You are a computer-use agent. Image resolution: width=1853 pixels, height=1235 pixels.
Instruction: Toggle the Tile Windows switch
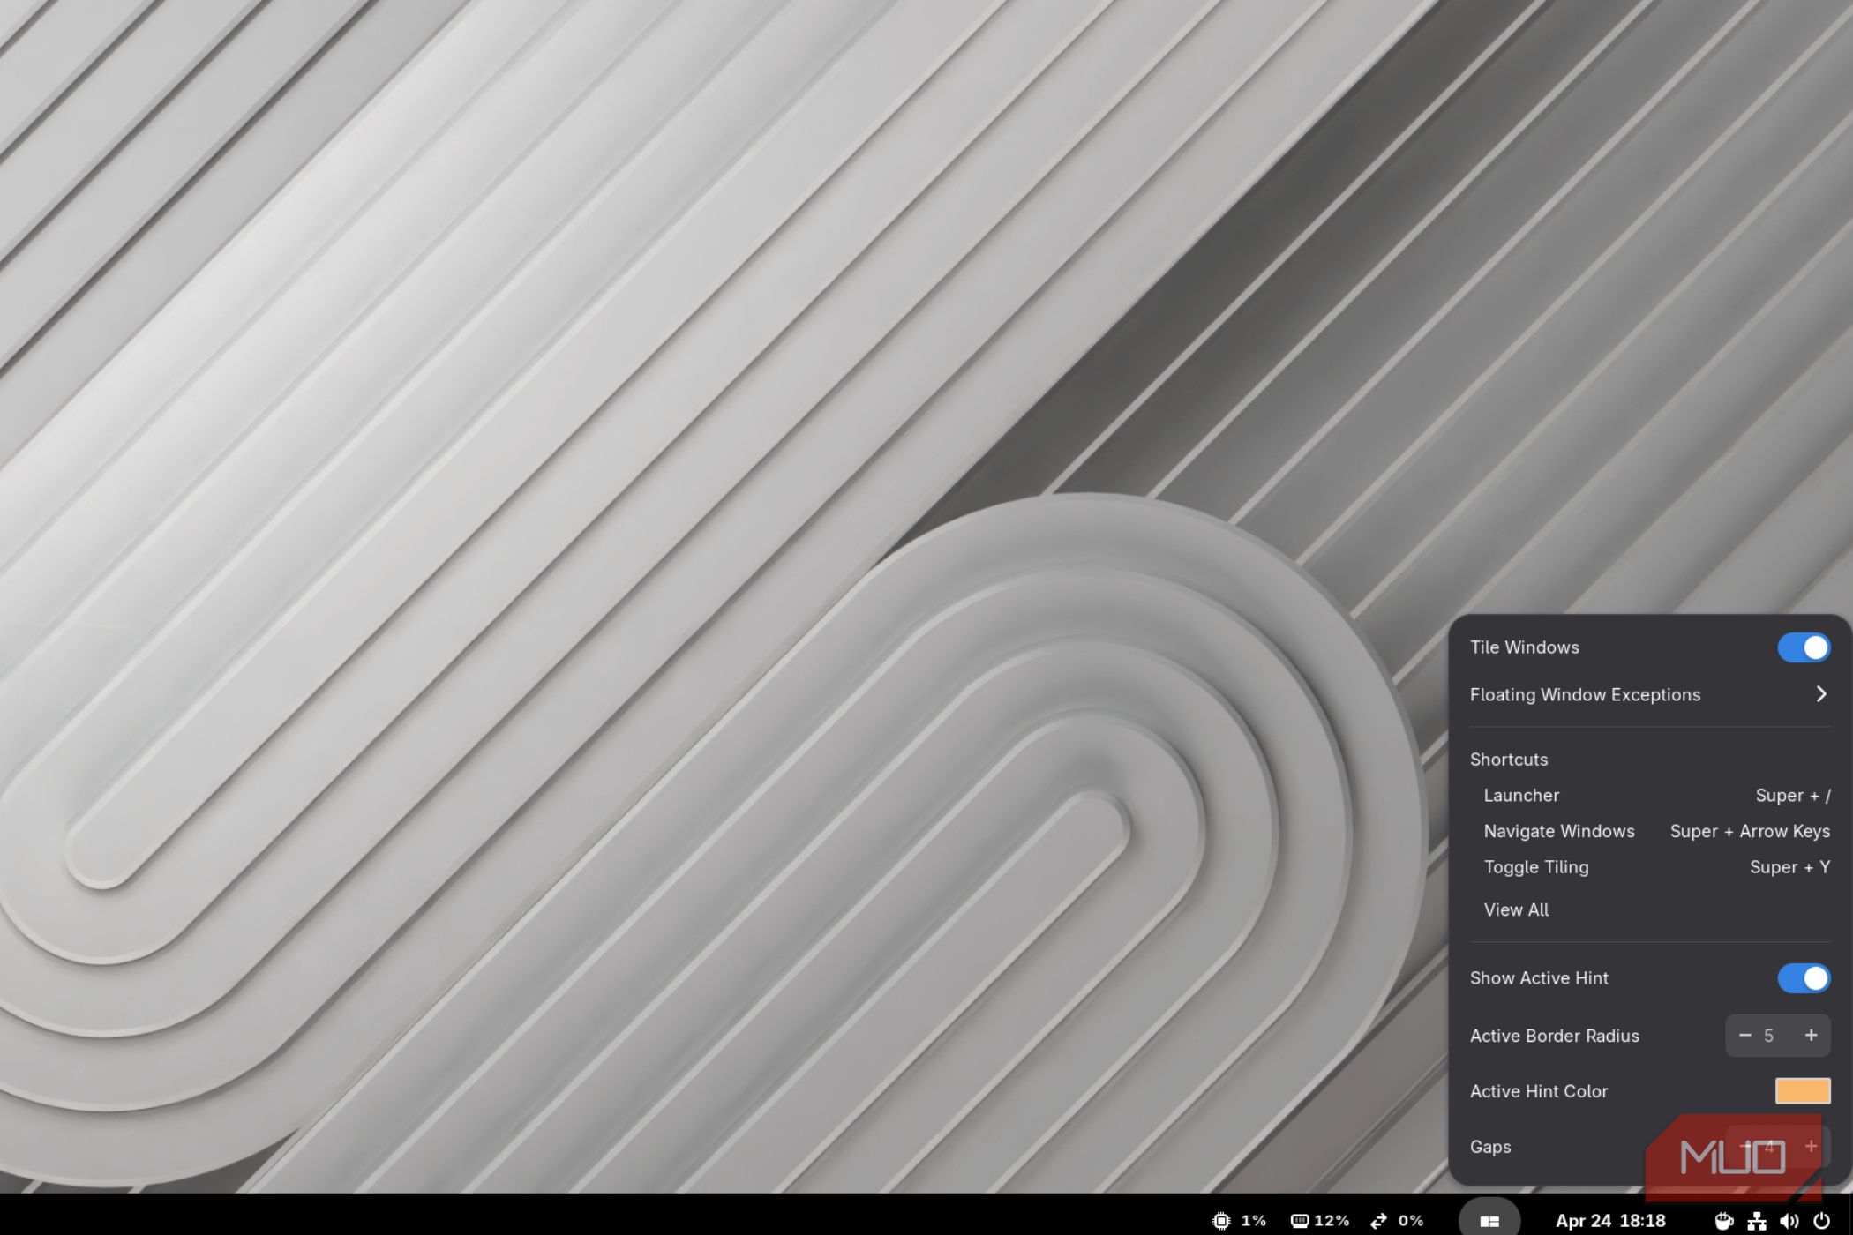coord(1803,647)
